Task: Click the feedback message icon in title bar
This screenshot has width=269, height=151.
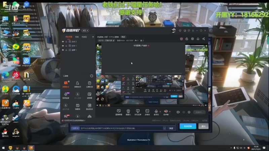Action: click(180, 31)
